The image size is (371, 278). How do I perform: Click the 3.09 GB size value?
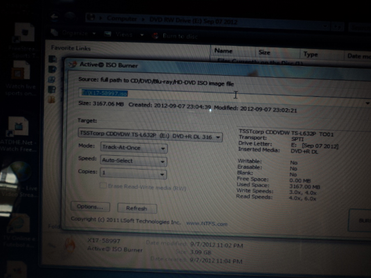(x=201, y=253)
